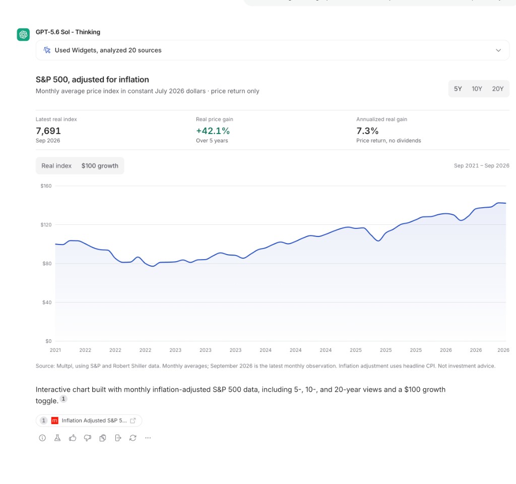This screenshot has height=484, width=516.
Task: Click the $160 y-axis label
Action: point(46,186)
